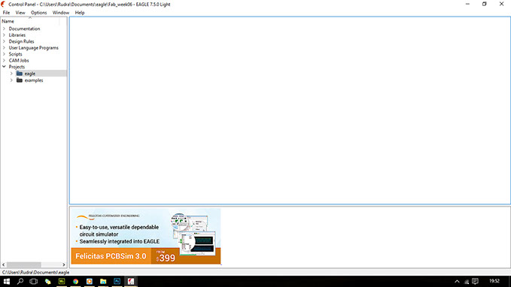Open Task View on the taskbar
The image size is (511, 287).
pyautogui.click(x=34, y=282)
